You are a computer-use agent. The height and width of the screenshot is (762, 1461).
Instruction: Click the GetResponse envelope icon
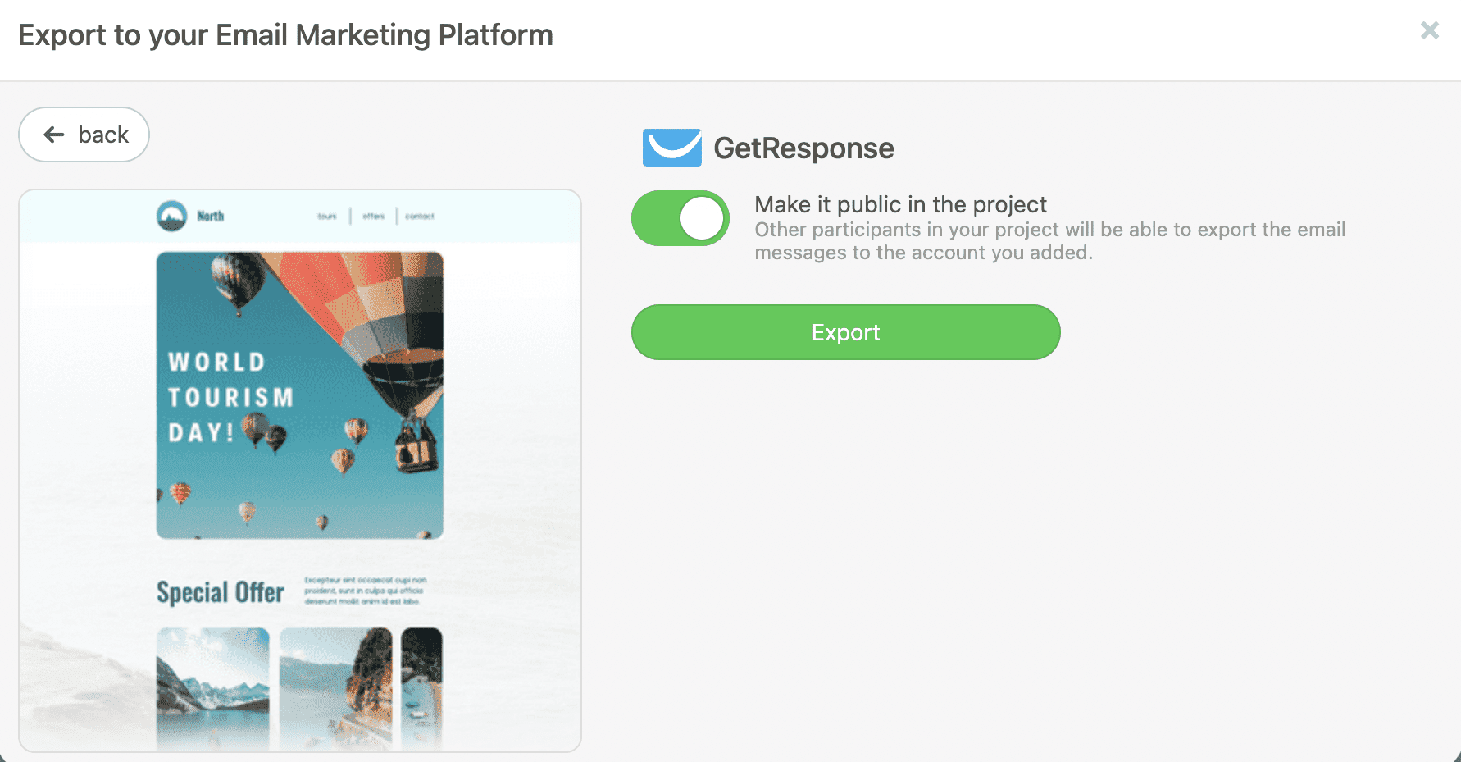point(671,148)
